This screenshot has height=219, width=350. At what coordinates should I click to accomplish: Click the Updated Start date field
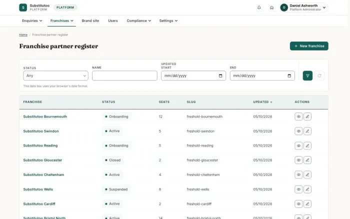[193, 75]
